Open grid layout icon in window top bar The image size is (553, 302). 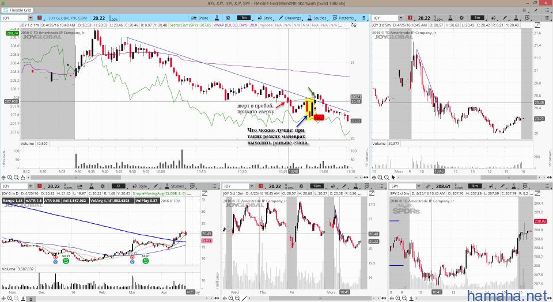tap(524, 10)
